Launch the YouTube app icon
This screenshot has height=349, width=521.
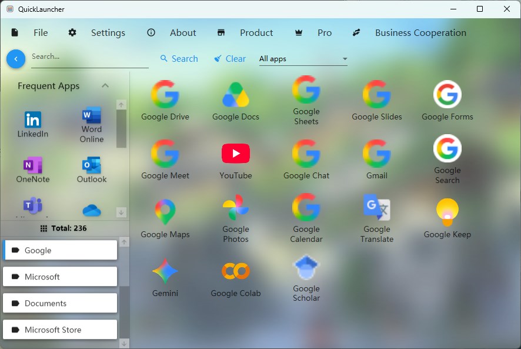[x=236, y=154]
